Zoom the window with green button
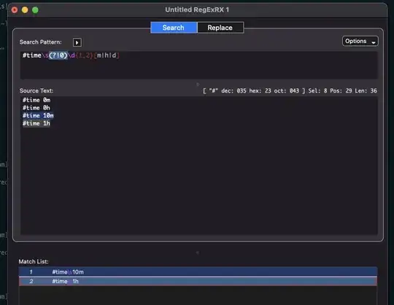The width and height of the screenshot is (394, 305). coord(35,10)
